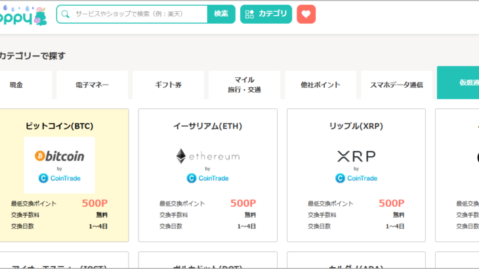Open the カテゴリ menu button

point(266,14)
